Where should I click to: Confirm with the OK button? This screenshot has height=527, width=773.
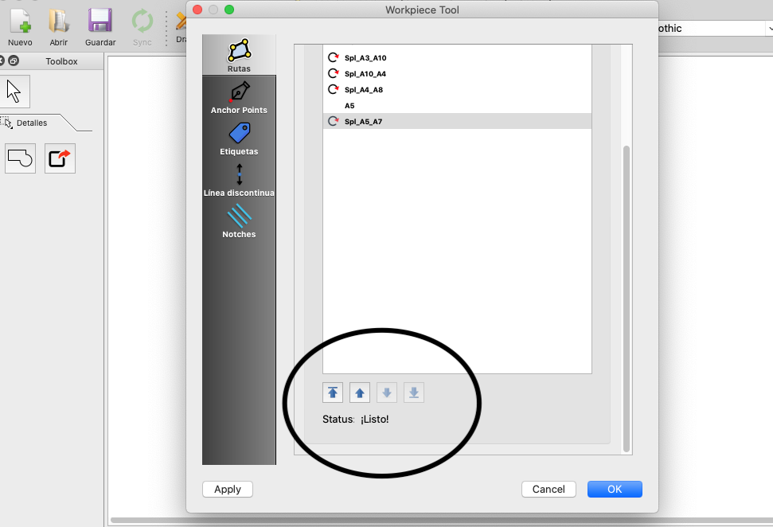615,490
